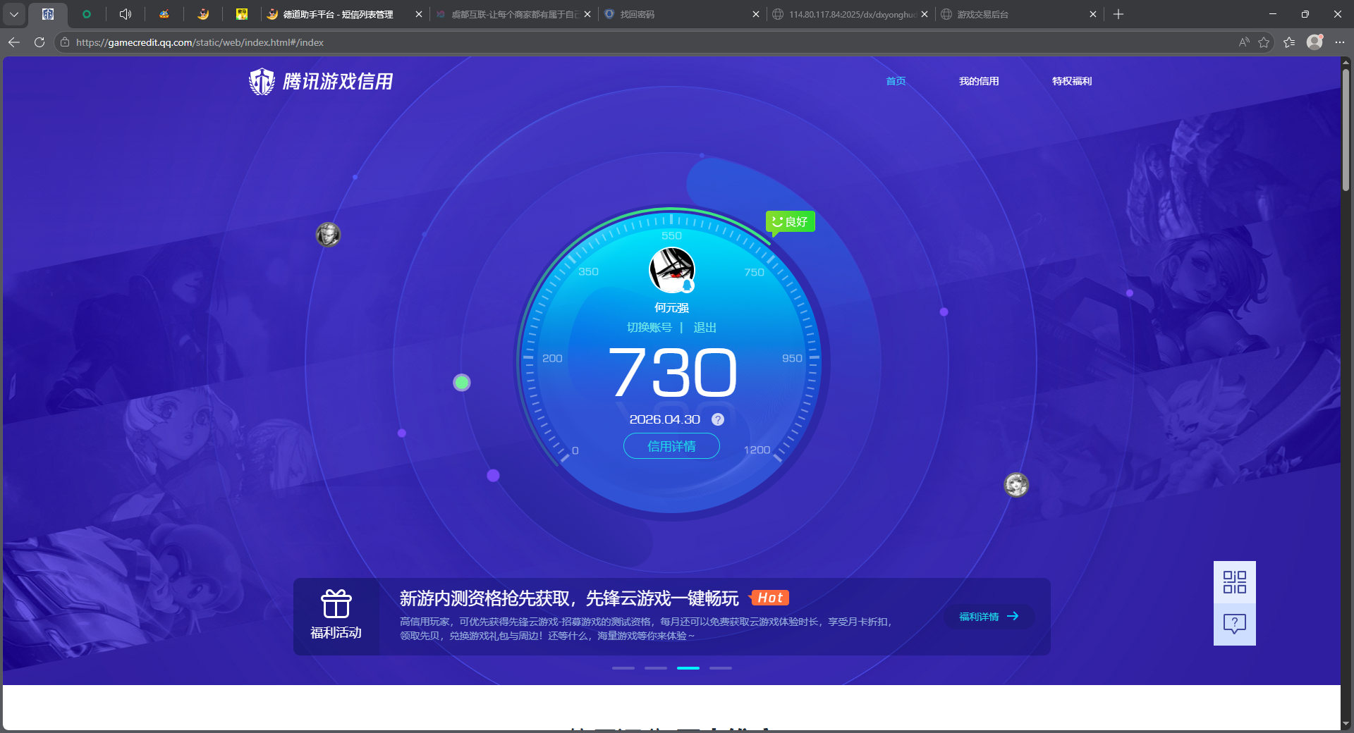Minimize the browser window
Screen dimensions: 1354x733
pyautogui.click(x=1273, y=14)
